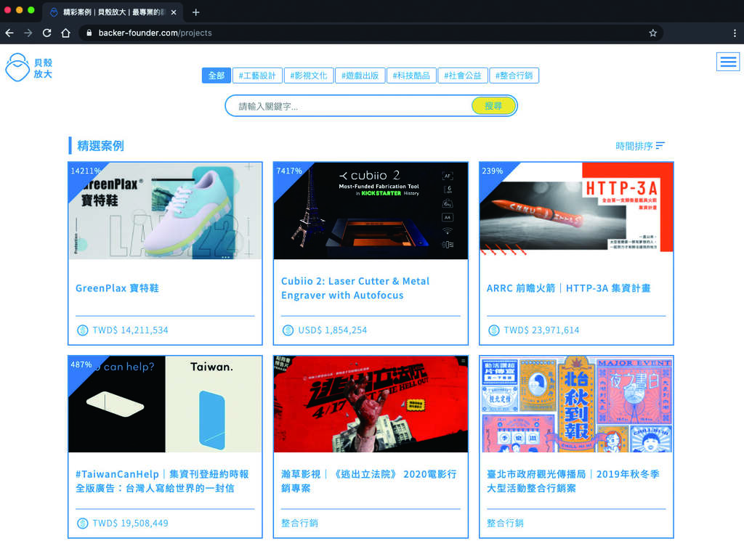This screenshot has height=541, width=744.
Task: Open the browser three-dot menu
Action: [x=735, y=33]
